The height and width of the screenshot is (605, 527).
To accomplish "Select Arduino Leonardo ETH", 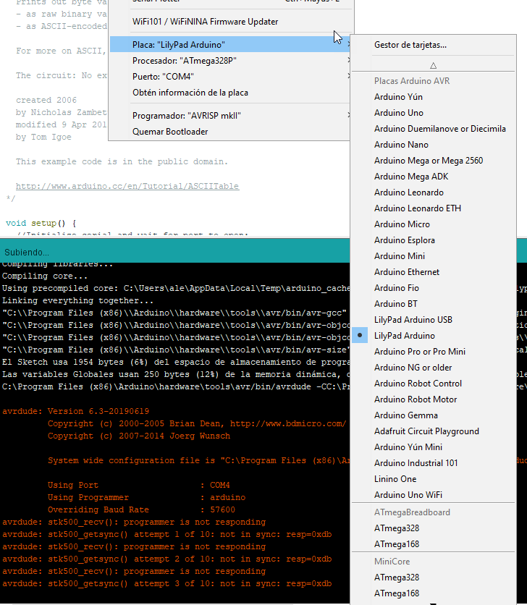I will 433,208.
